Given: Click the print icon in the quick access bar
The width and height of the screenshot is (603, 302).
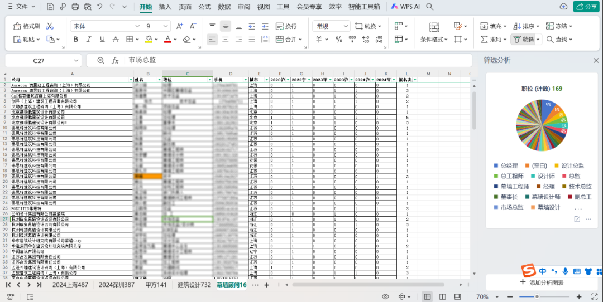Looking at the screenshot, I should [x=75, y=7].
